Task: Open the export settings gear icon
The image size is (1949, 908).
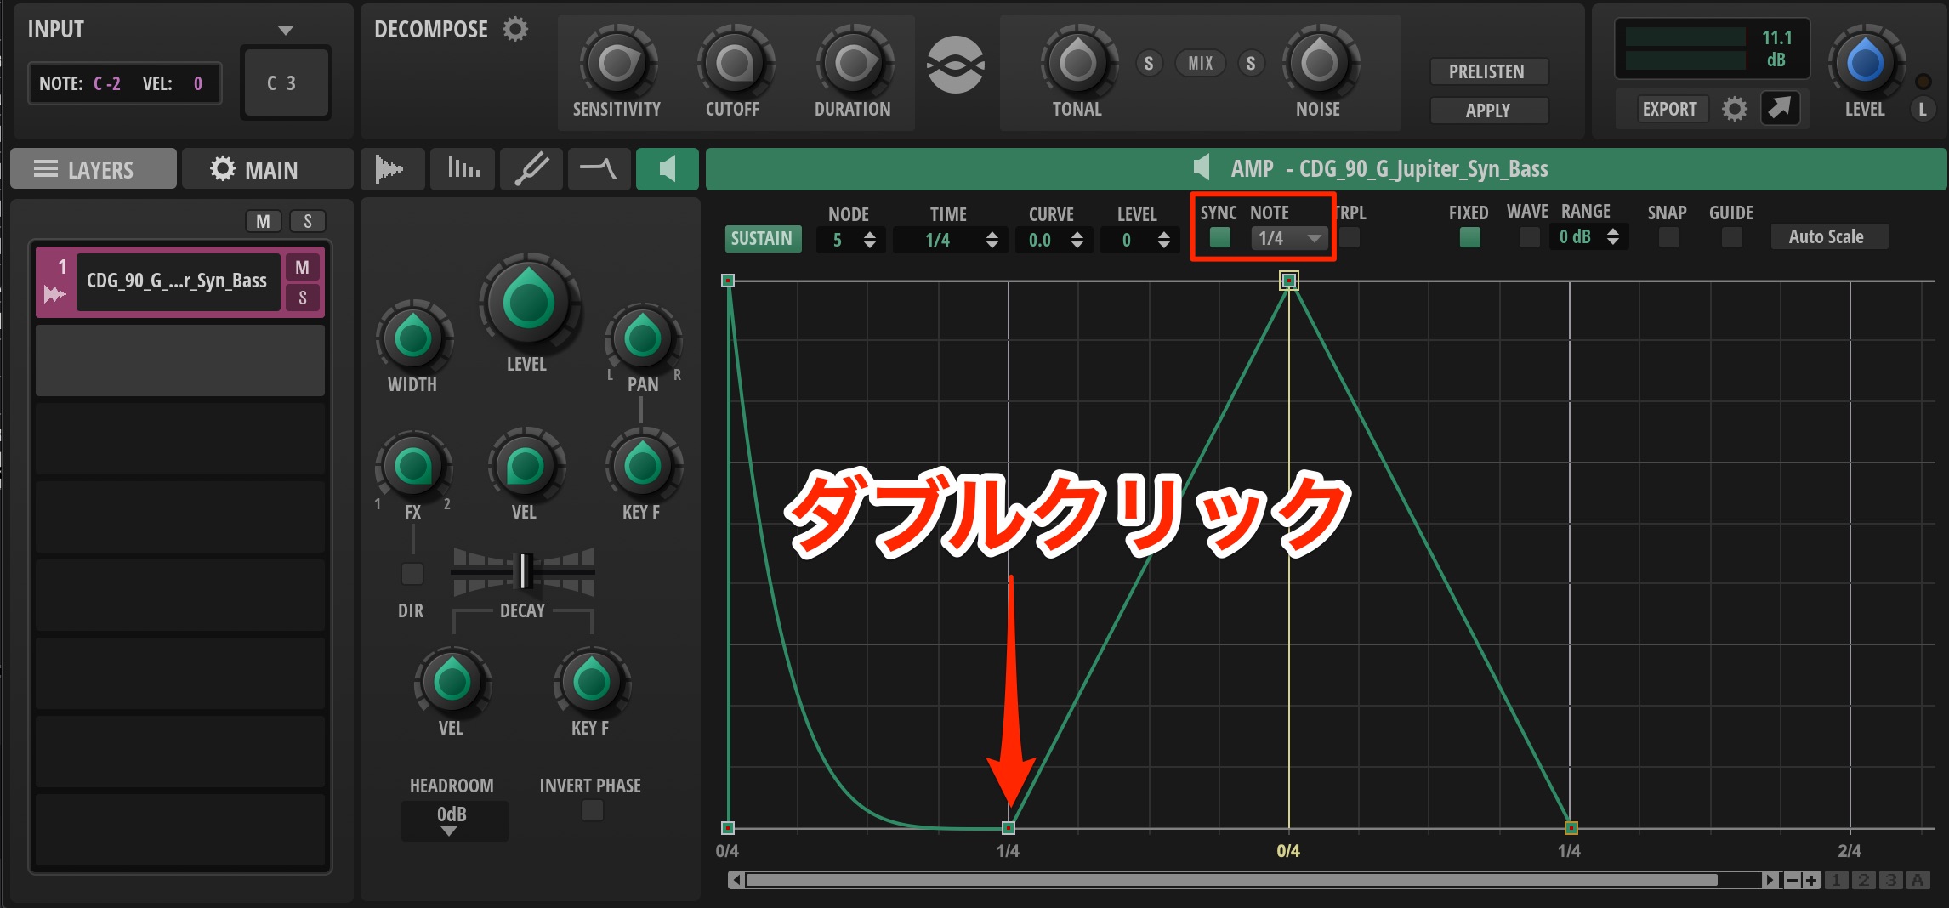Action: (1734, 109)
